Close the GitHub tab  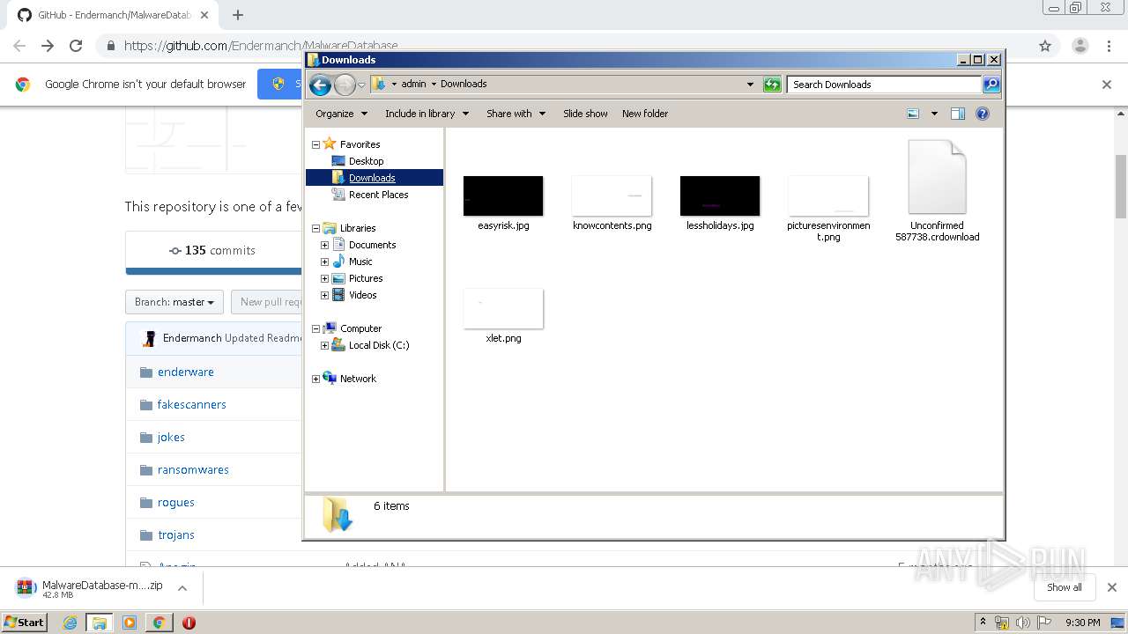point(204,15)
